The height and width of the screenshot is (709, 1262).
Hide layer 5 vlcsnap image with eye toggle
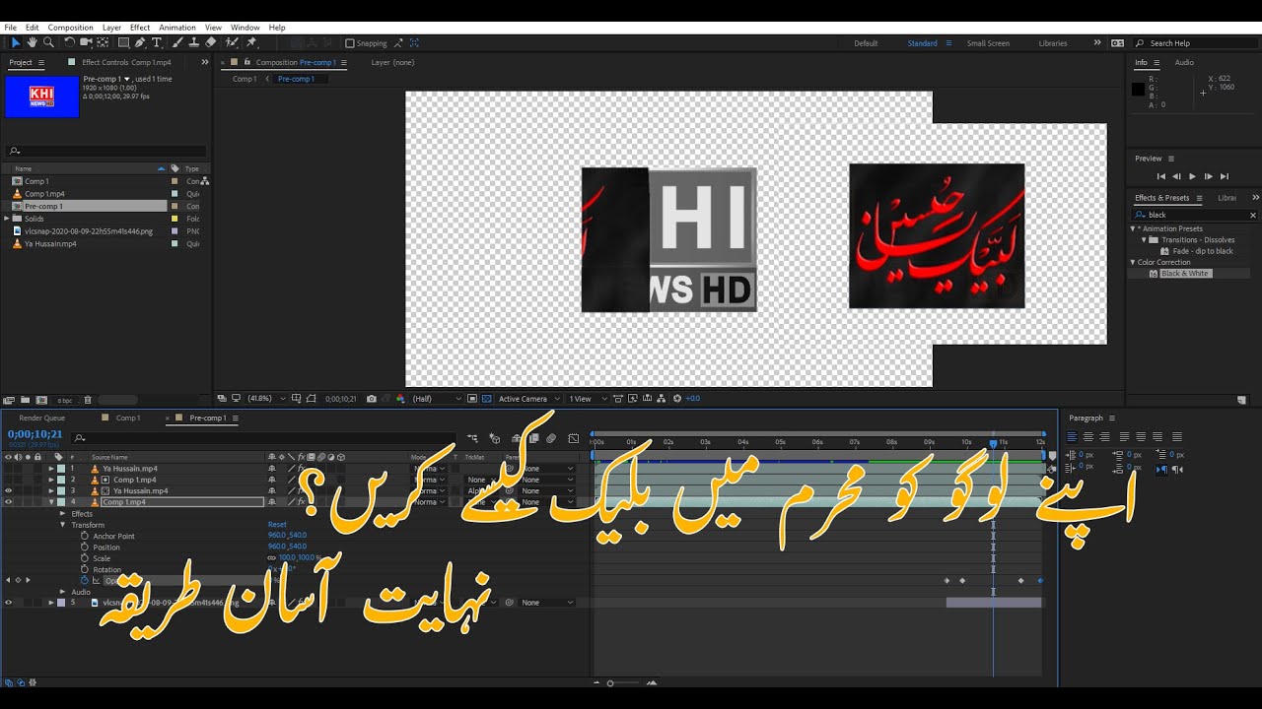click(8, 603)
